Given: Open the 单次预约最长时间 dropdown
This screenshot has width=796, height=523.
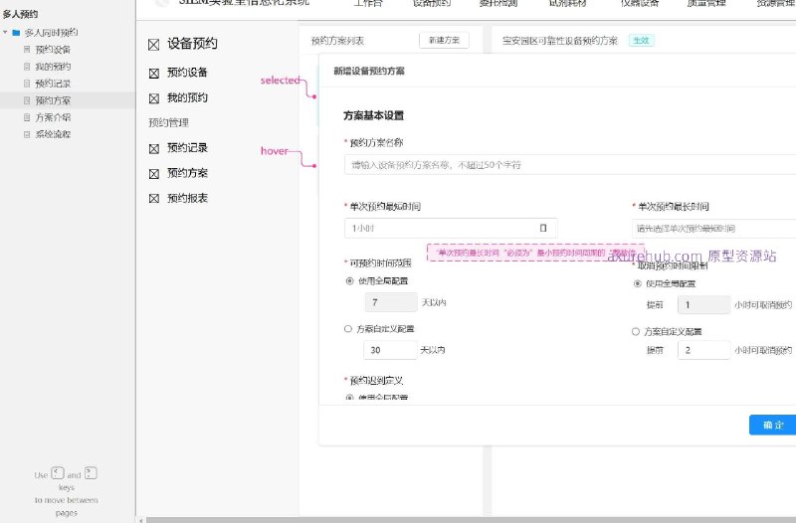Looking at the screenshot, I should (x=713, y=229).
